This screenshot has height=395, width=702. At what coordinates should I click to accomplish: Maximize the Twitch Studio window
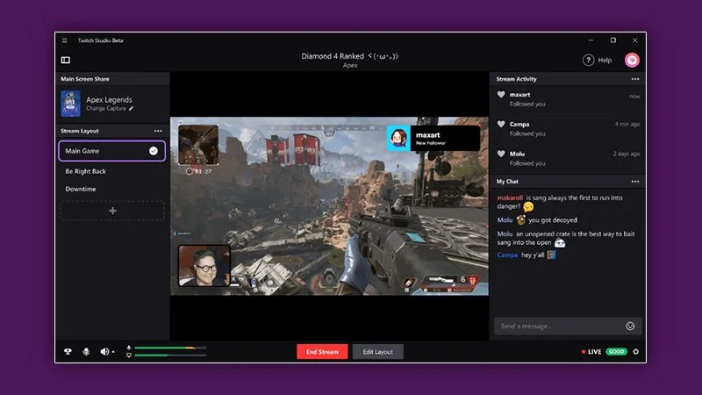pos(612,40)
